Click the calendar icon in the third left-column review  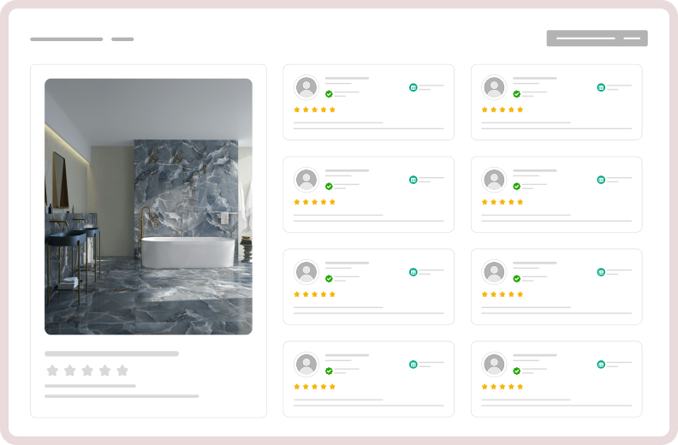413,272
